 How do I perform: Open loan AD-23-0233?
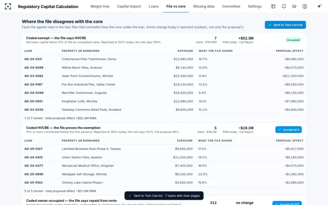point(34,110)
